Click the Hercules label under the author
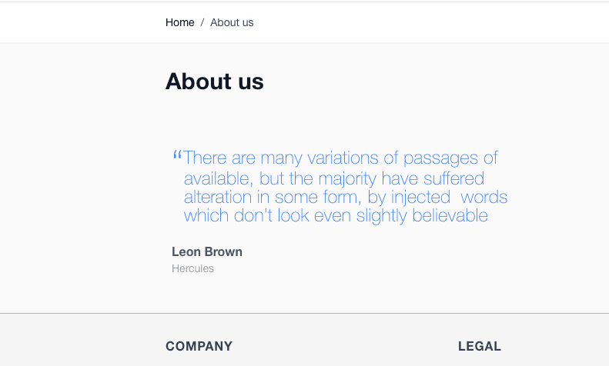609x366 pixels. point(192,268)
